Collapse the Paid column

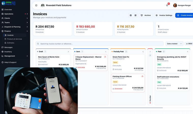tap(187, 52)
